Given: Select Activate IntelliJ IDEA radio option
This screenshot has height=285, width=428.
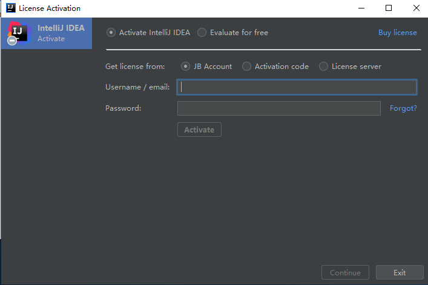Looking at the screenshot, I should (111, 33).
